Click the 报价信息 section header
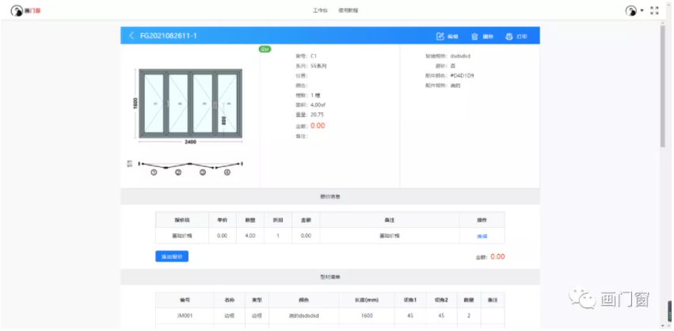 point(330,196)
